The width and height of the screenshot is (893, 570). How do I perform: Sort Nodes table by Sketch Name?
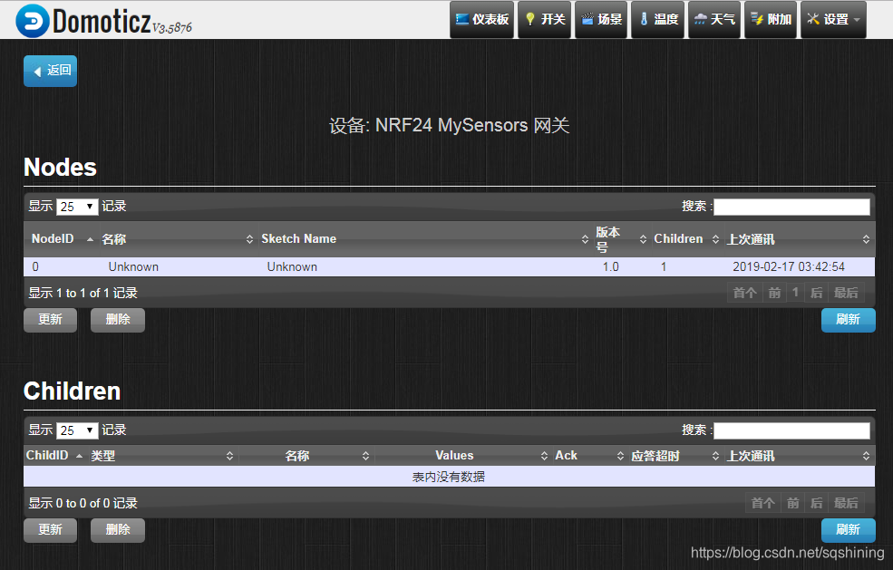[x=424, y=239]
